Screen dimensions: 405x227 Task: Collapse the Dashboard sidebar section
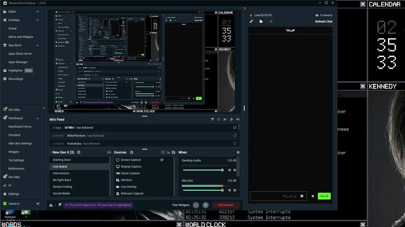click(x=37, y=118)
